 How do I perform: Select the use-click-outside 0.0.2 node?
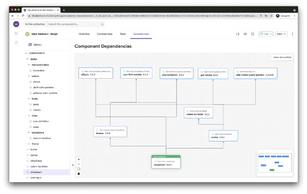pyautogui.click(x=136, y=73)
